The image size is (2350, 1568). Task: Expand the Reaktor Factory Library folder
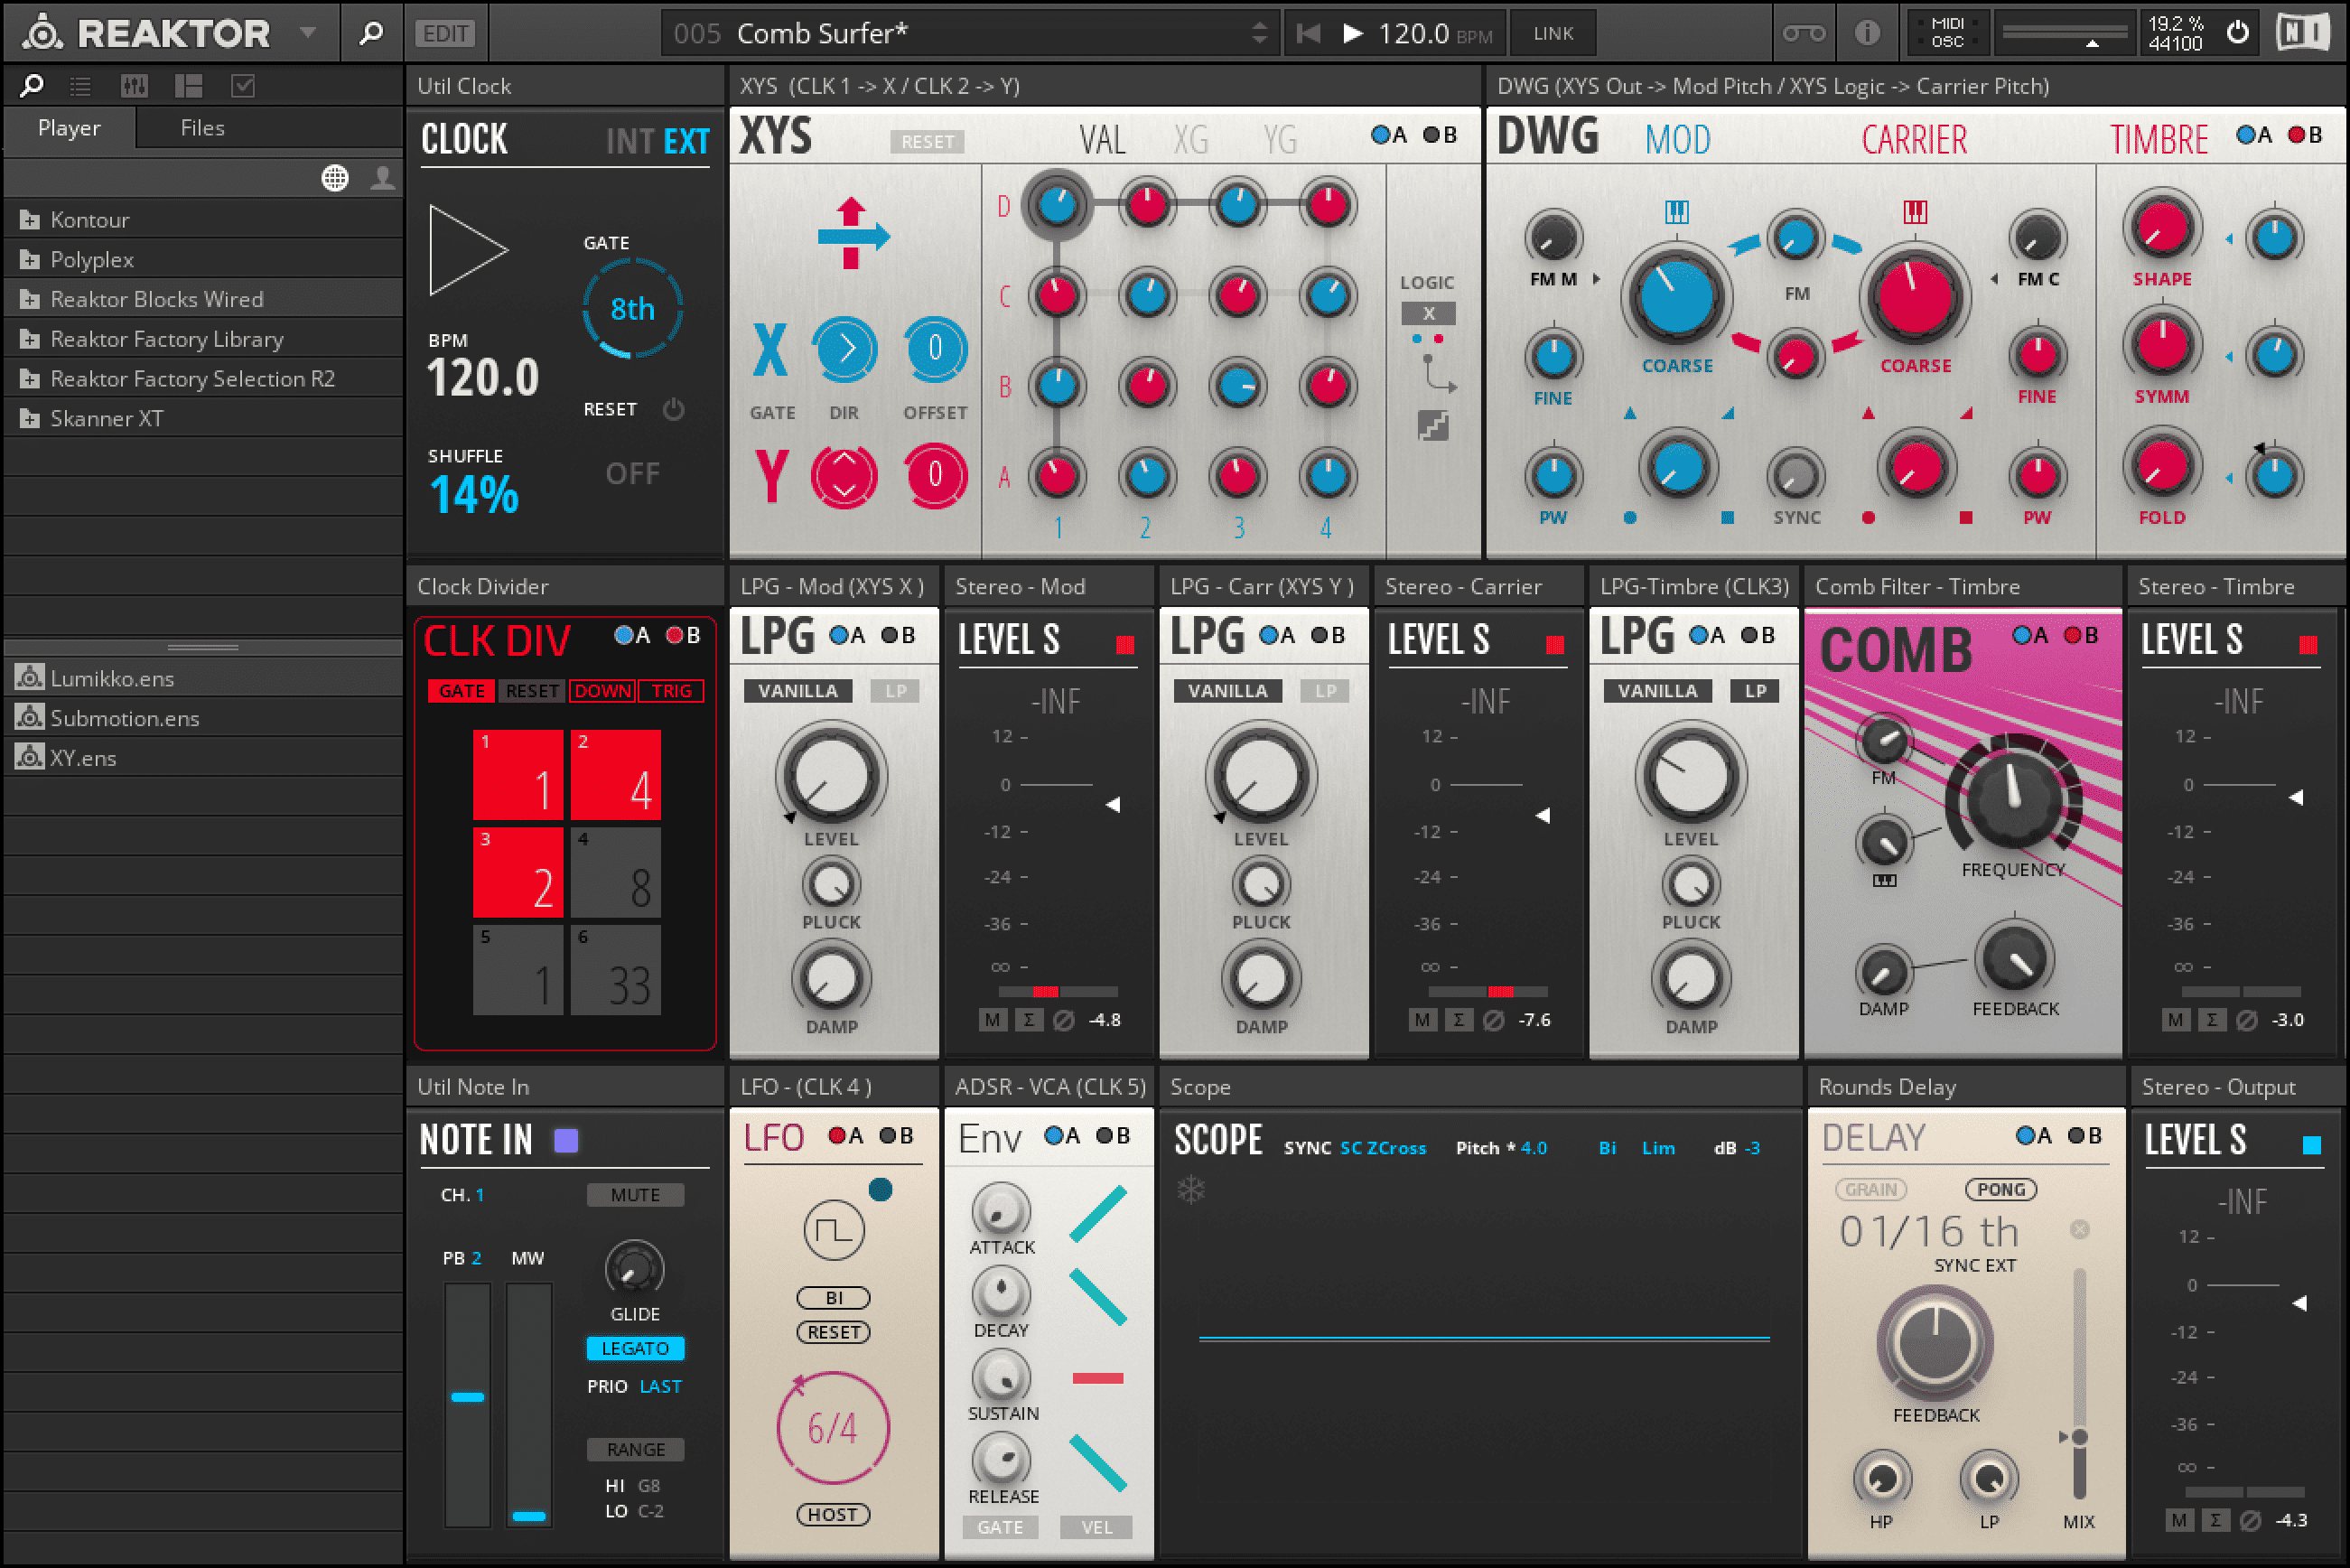tap(30, 339)
